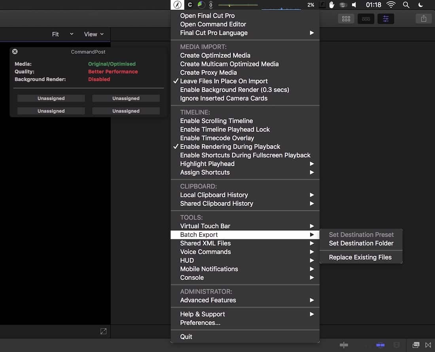Click the hand icon in menu bar
This screenshot has width=435, height=352.
[332, 5]
